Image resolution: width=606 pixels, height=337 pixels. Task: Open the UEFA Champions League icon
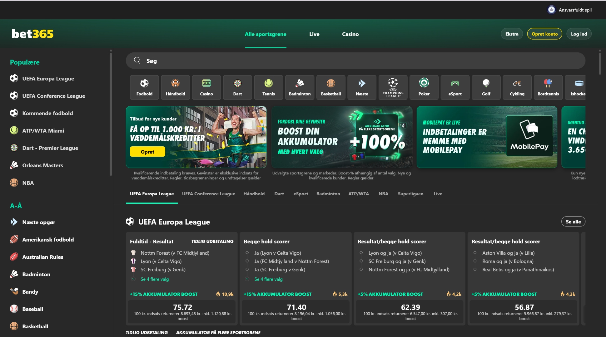(x=393, y=87)
